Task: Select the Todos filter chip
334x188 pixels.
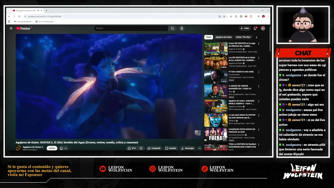Action: [x=208, y=37]
